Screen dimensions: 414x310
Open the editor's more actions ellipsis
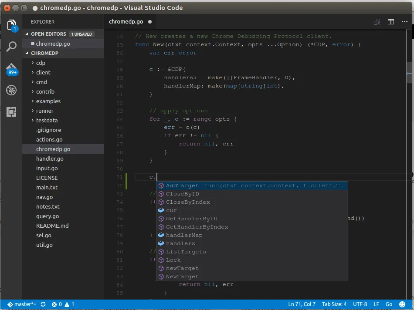pyautogui.click(x=405, y=22)
